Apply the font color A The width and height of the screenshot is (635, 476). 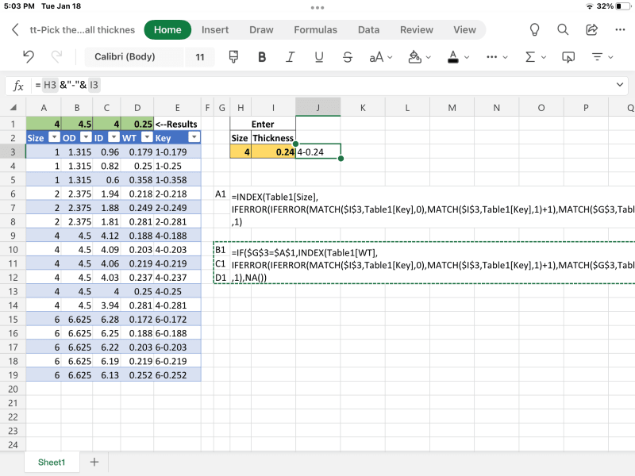(x=453, y=57)
